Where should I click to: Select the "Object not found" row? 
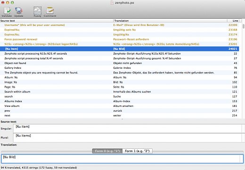pyautogui.click(x=120, y=63)
